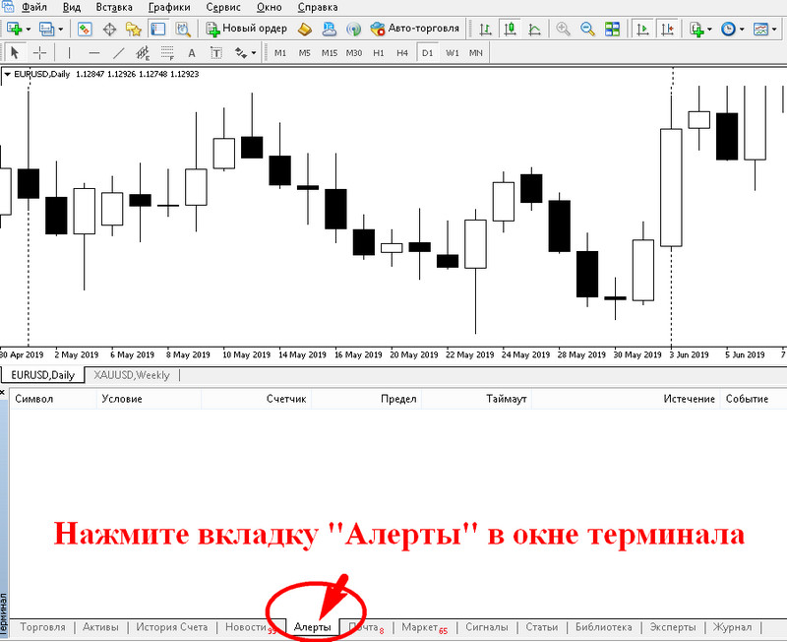Open the Market Watch window icon

(x=85, y=30)
